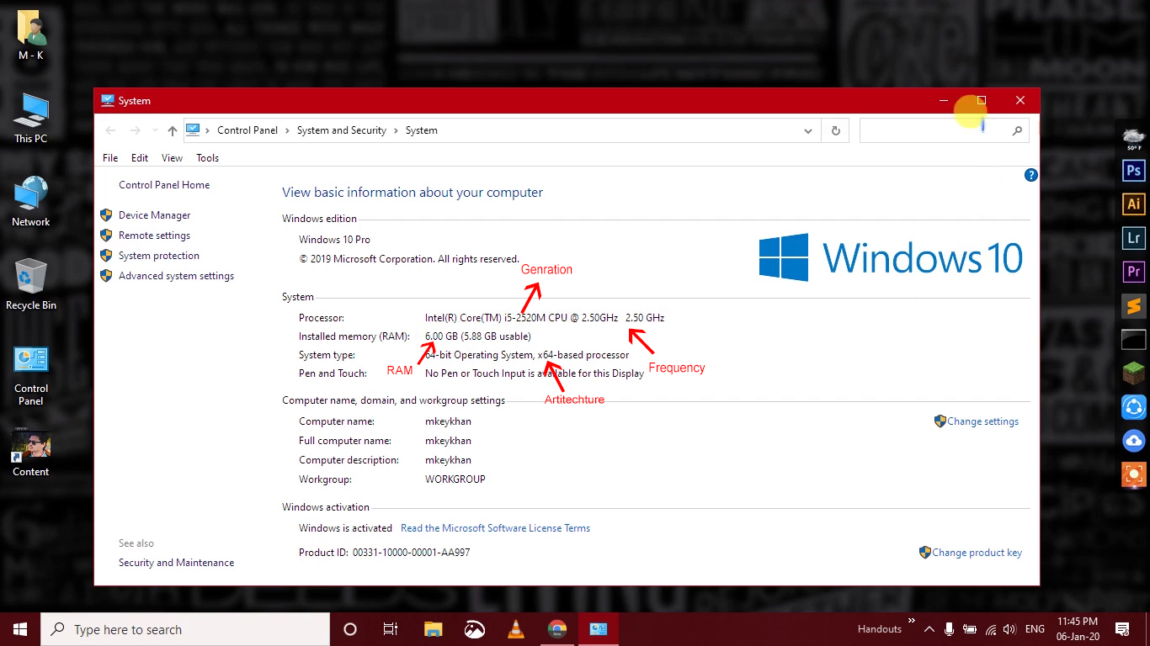Navigate back using the back arrow
Screen dimensions: 1150x646
tap(110, 130)
